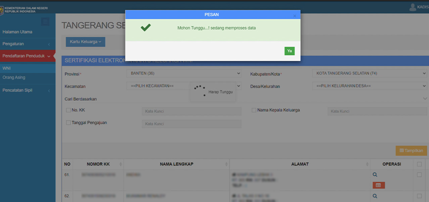The width and height of the screenshot is (429, 202).
Task: Expand the Desa/Kelurahan dropdown
Action: pyautogui.click(x=370, y=86)
